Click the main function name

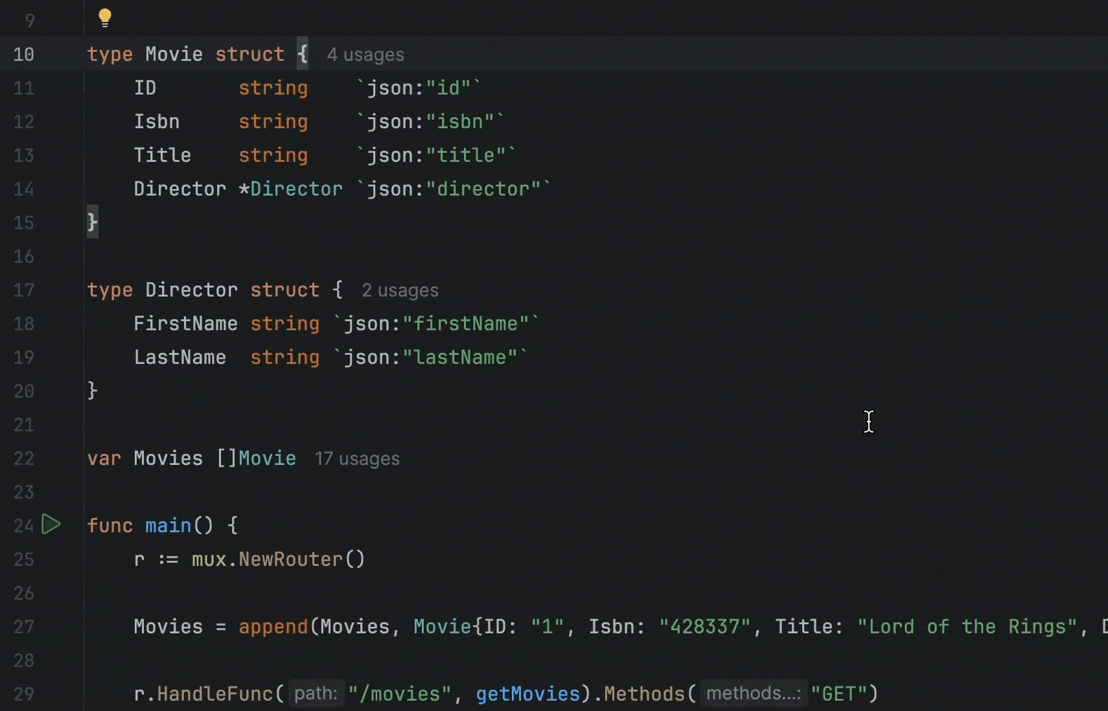coord(168,526)
